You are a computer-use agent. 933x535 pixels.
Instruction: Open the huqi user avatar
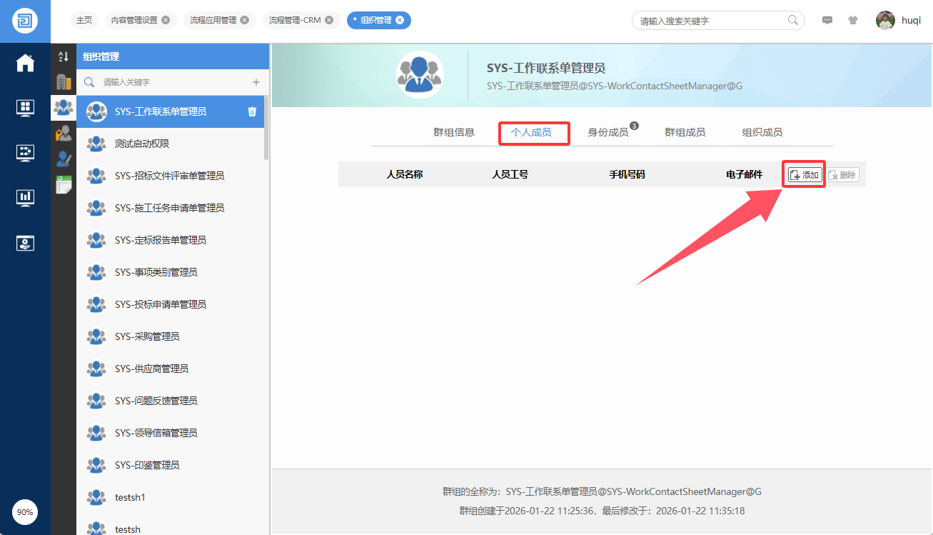coord(885,21)
